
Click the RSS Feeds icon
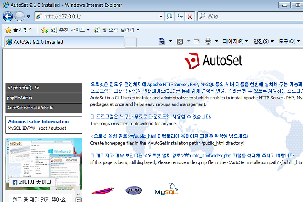point(180,41)
